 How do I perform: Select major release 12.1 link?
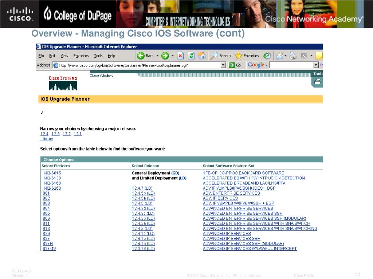click(78, 134)
